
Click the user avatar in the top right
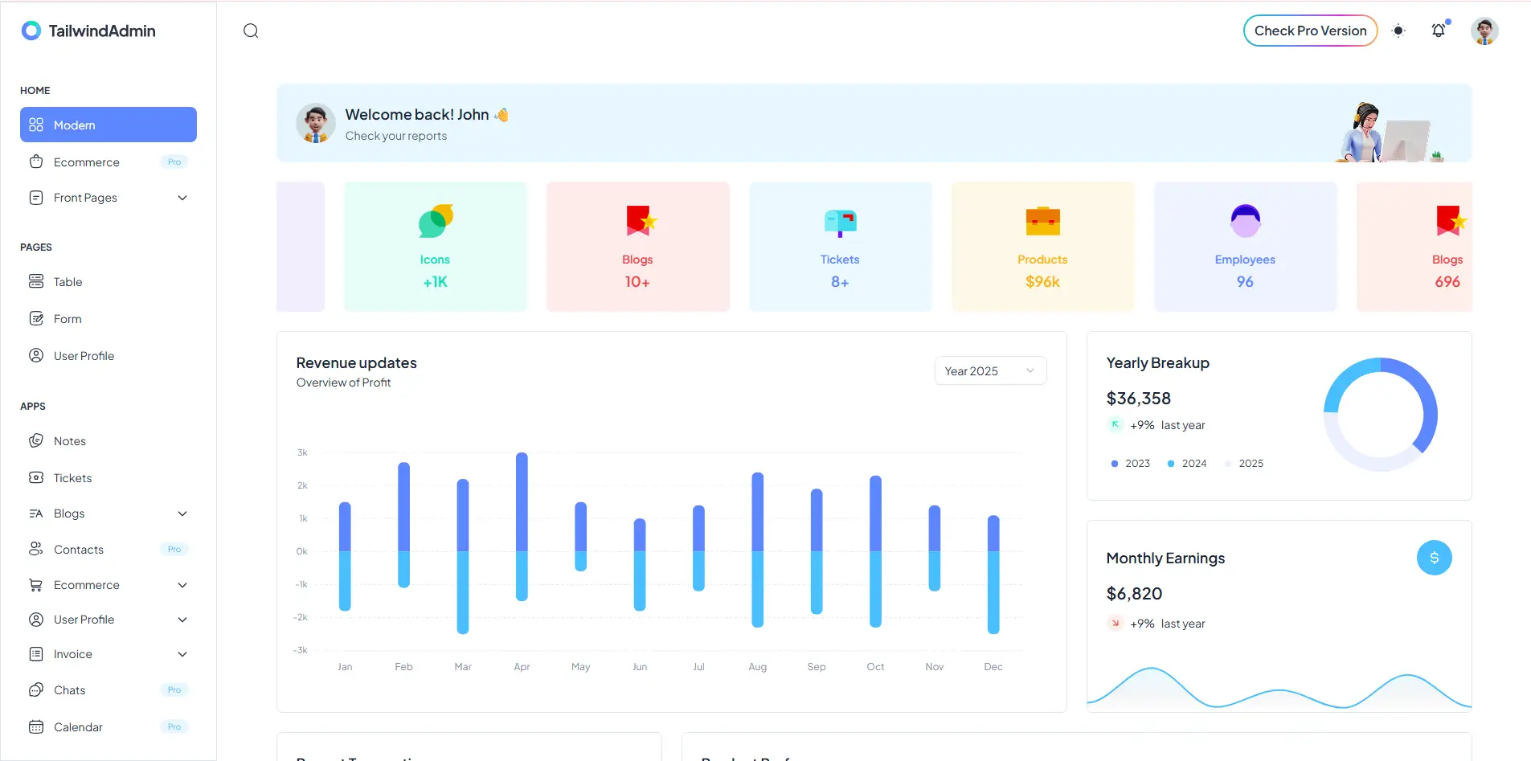(1484, 31)
